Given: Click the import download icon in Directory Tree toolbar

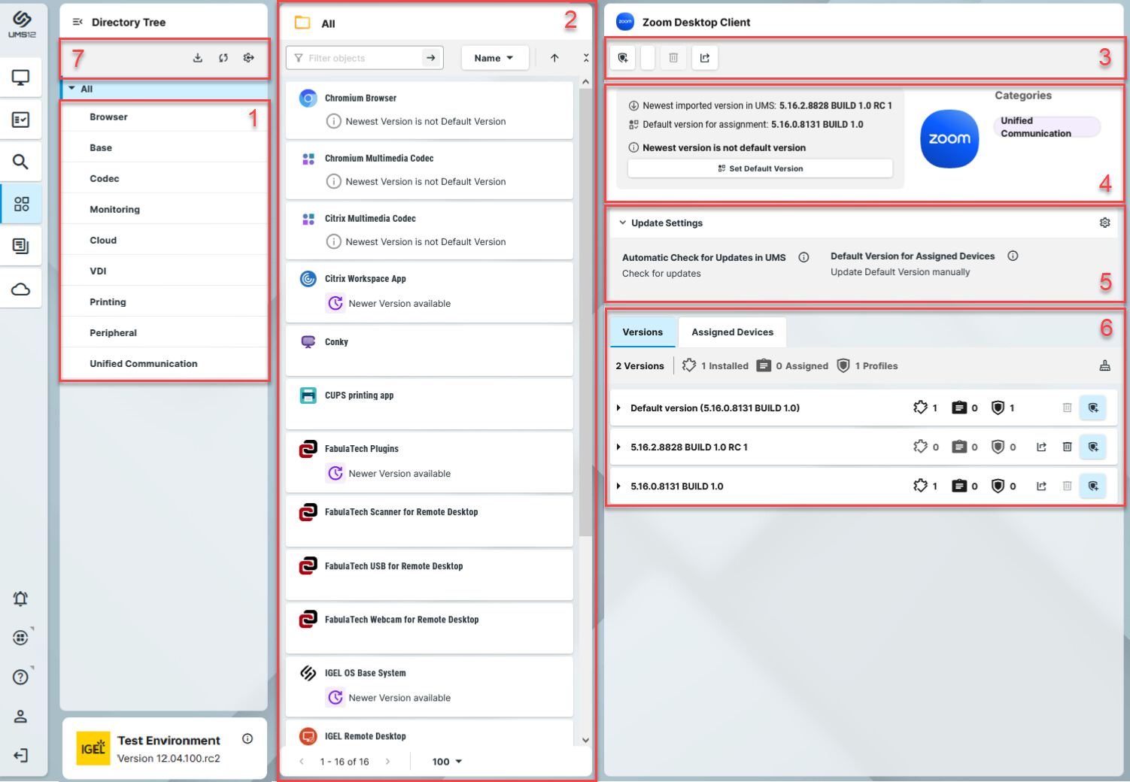Looking at the screenshot, I should tap(198, 58).
